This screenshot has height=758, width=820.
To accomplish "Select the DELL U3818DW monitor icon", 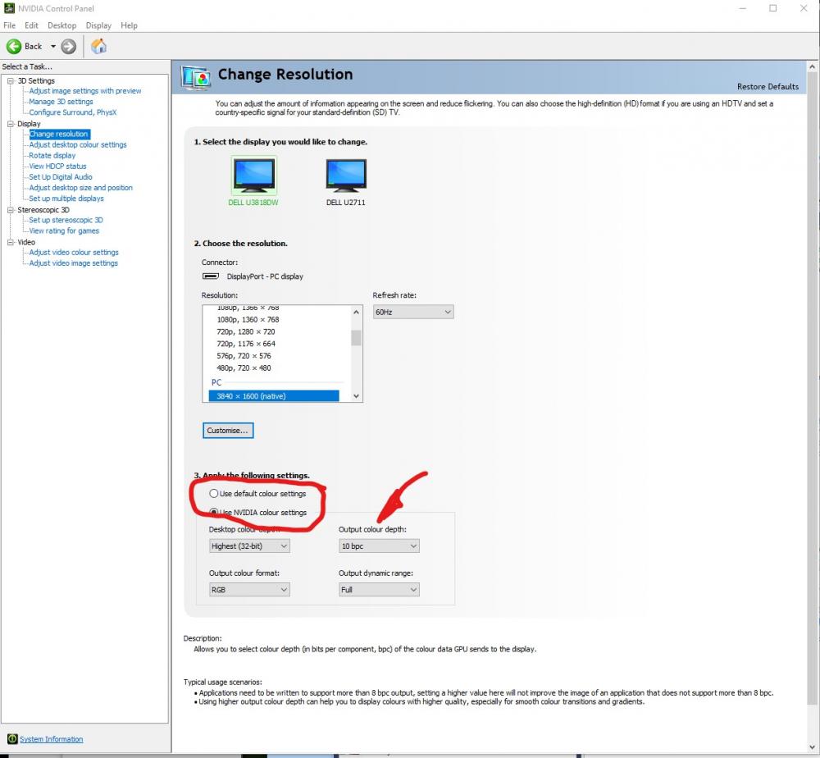I will [x=253, y=176].
